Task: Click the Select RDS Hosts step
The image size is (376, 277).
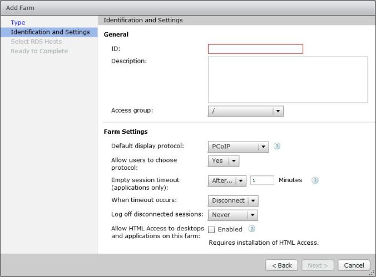Action: [x=36, y=42]
